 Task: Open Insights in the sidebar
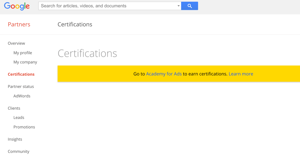pos(15,139)
